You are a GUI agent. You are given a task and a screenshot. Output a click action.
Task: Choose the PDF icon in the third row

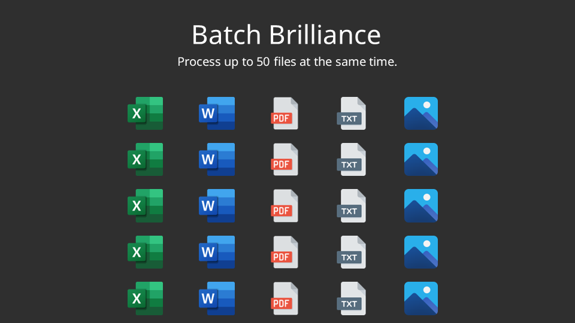click(285, 205)
